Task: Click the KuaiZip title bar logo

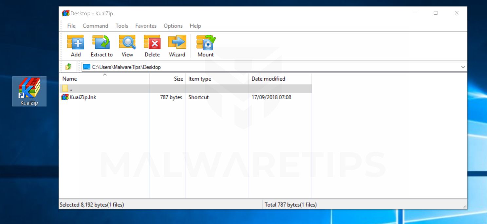Action: click(x=66, y=13)
